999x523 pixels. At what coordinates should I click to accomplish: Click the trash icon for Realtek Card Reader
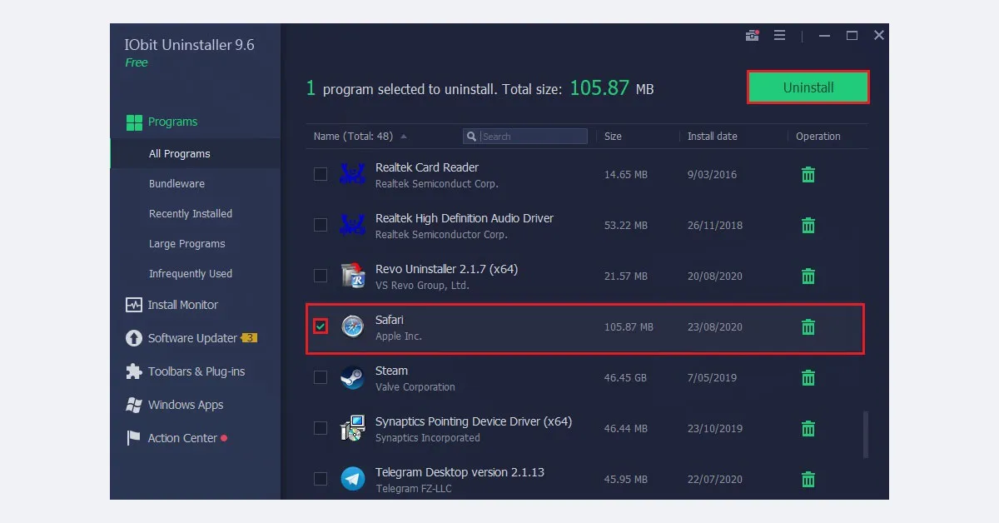coord(808,175)
